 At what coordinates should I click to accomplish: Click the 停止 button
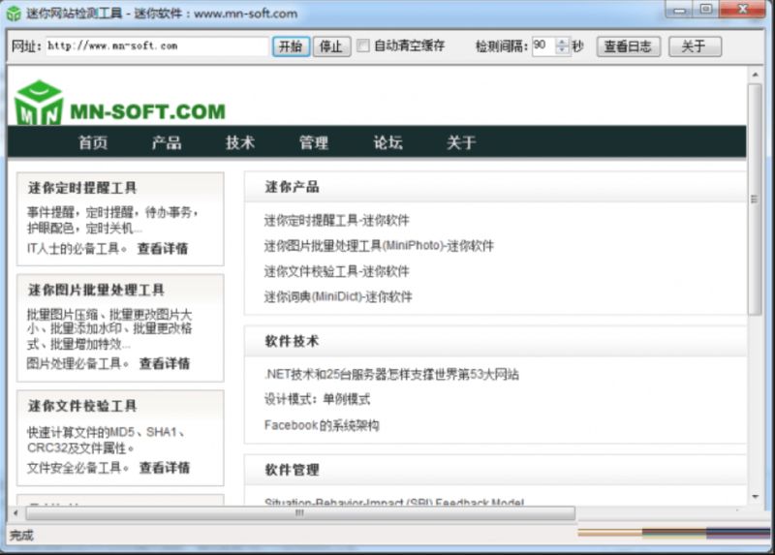pos(331,46)
